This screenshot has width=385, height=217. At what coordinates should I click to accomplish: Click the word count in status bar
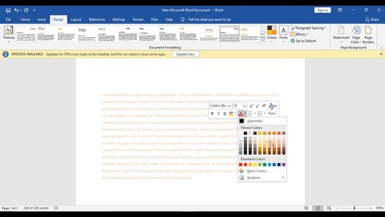pyautogui.click(x=36, y=208)
